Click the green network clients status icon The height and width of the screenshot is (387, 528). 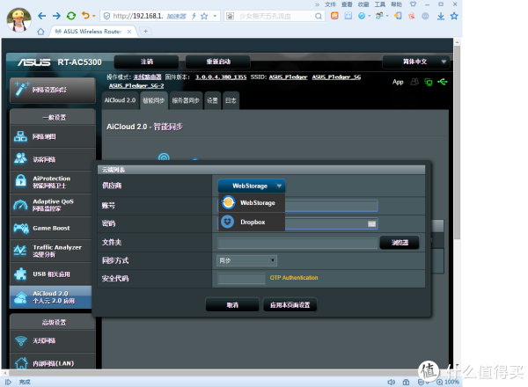(x=429, y=82)
